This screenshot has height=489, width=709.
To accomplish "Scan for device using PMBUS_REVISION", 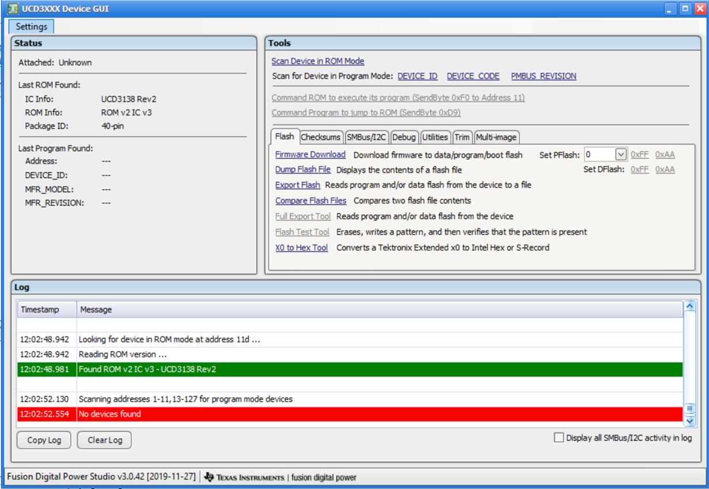I will 544,76.
